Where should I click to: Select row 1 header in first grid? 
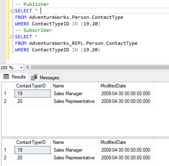coord(8,94)
